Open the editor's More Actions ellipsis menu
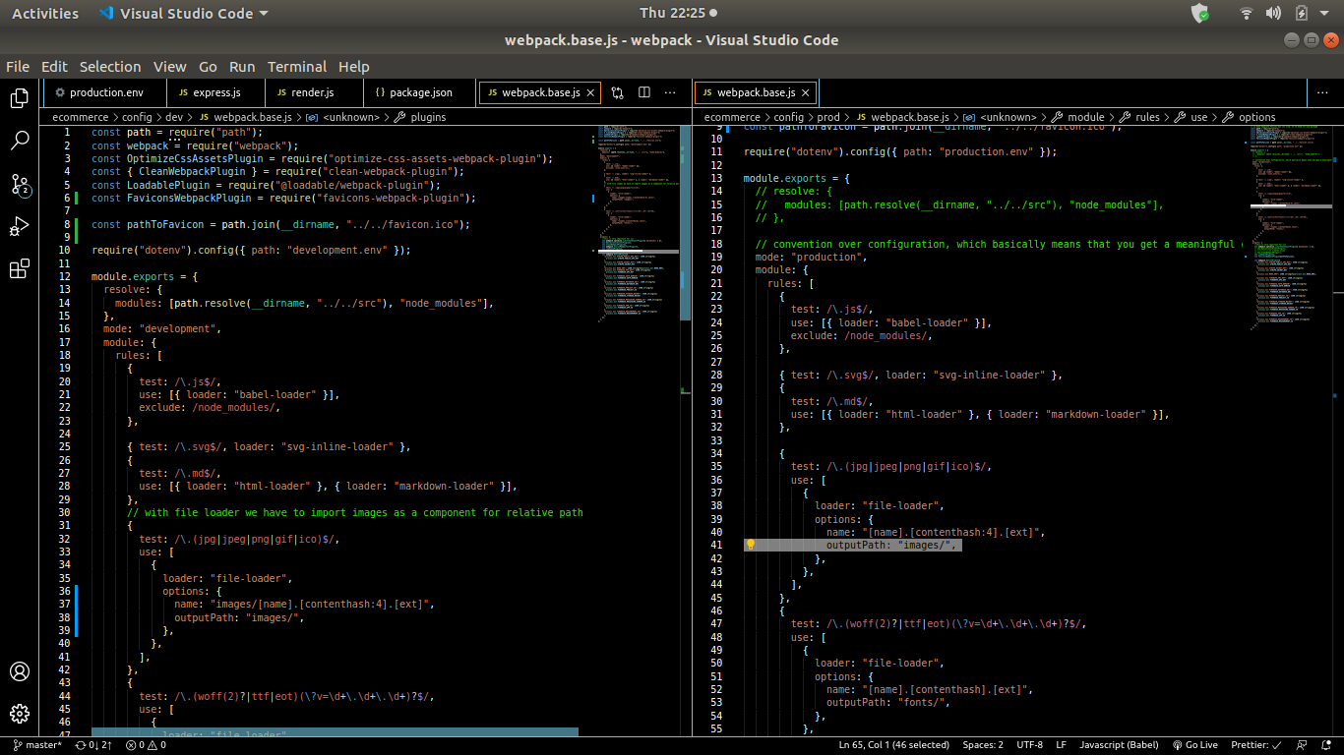This screenshot has height=755, width=1344. 670,91
